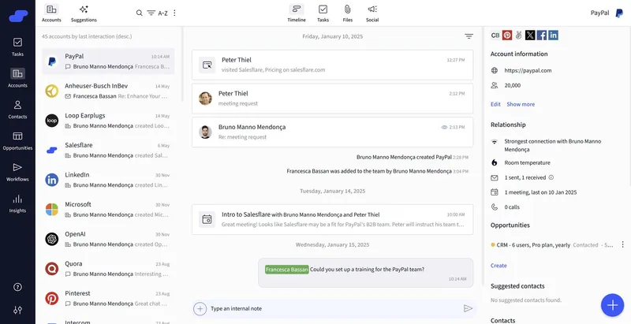Click Room temperature flame icon

tap(495, 163)
